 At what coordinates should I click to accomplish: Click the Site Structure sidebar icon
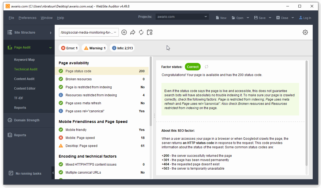(10, 32)
